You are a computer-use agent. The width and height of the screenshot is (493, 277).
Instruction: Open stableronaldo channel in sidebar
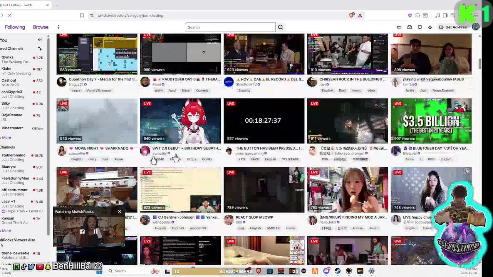coord(22,157)
